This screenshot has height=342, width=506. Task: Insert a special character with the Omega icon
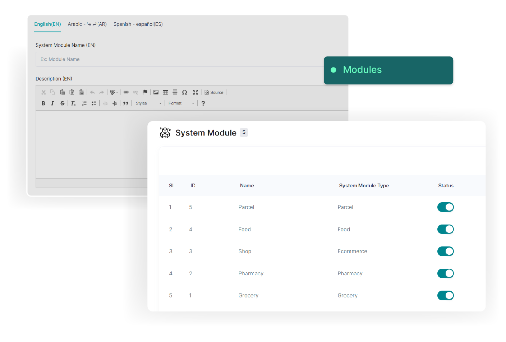[184, 92]
